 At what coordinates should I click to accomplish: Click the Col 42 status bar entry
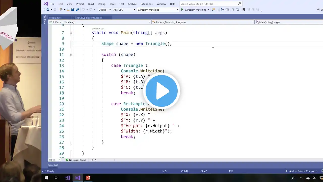(185, 171)
